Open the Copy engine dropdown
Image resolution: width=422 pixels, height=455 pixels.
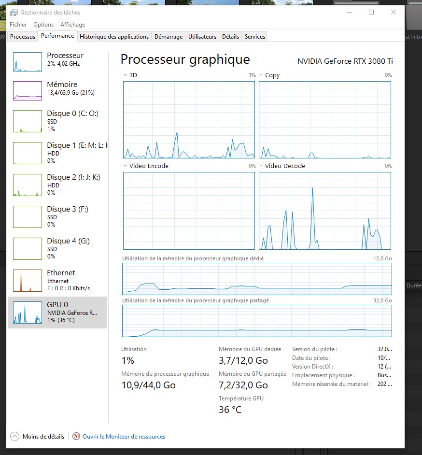pos(261,75)
